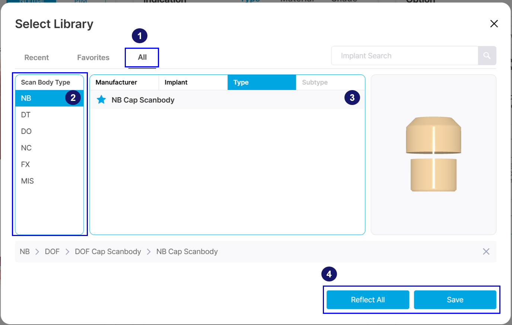Click the Reflect All button

(368, 300)
